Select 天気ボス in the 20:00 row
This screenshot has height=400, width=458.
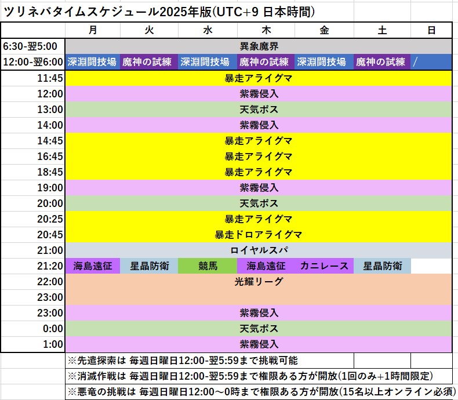coord(259,203)
